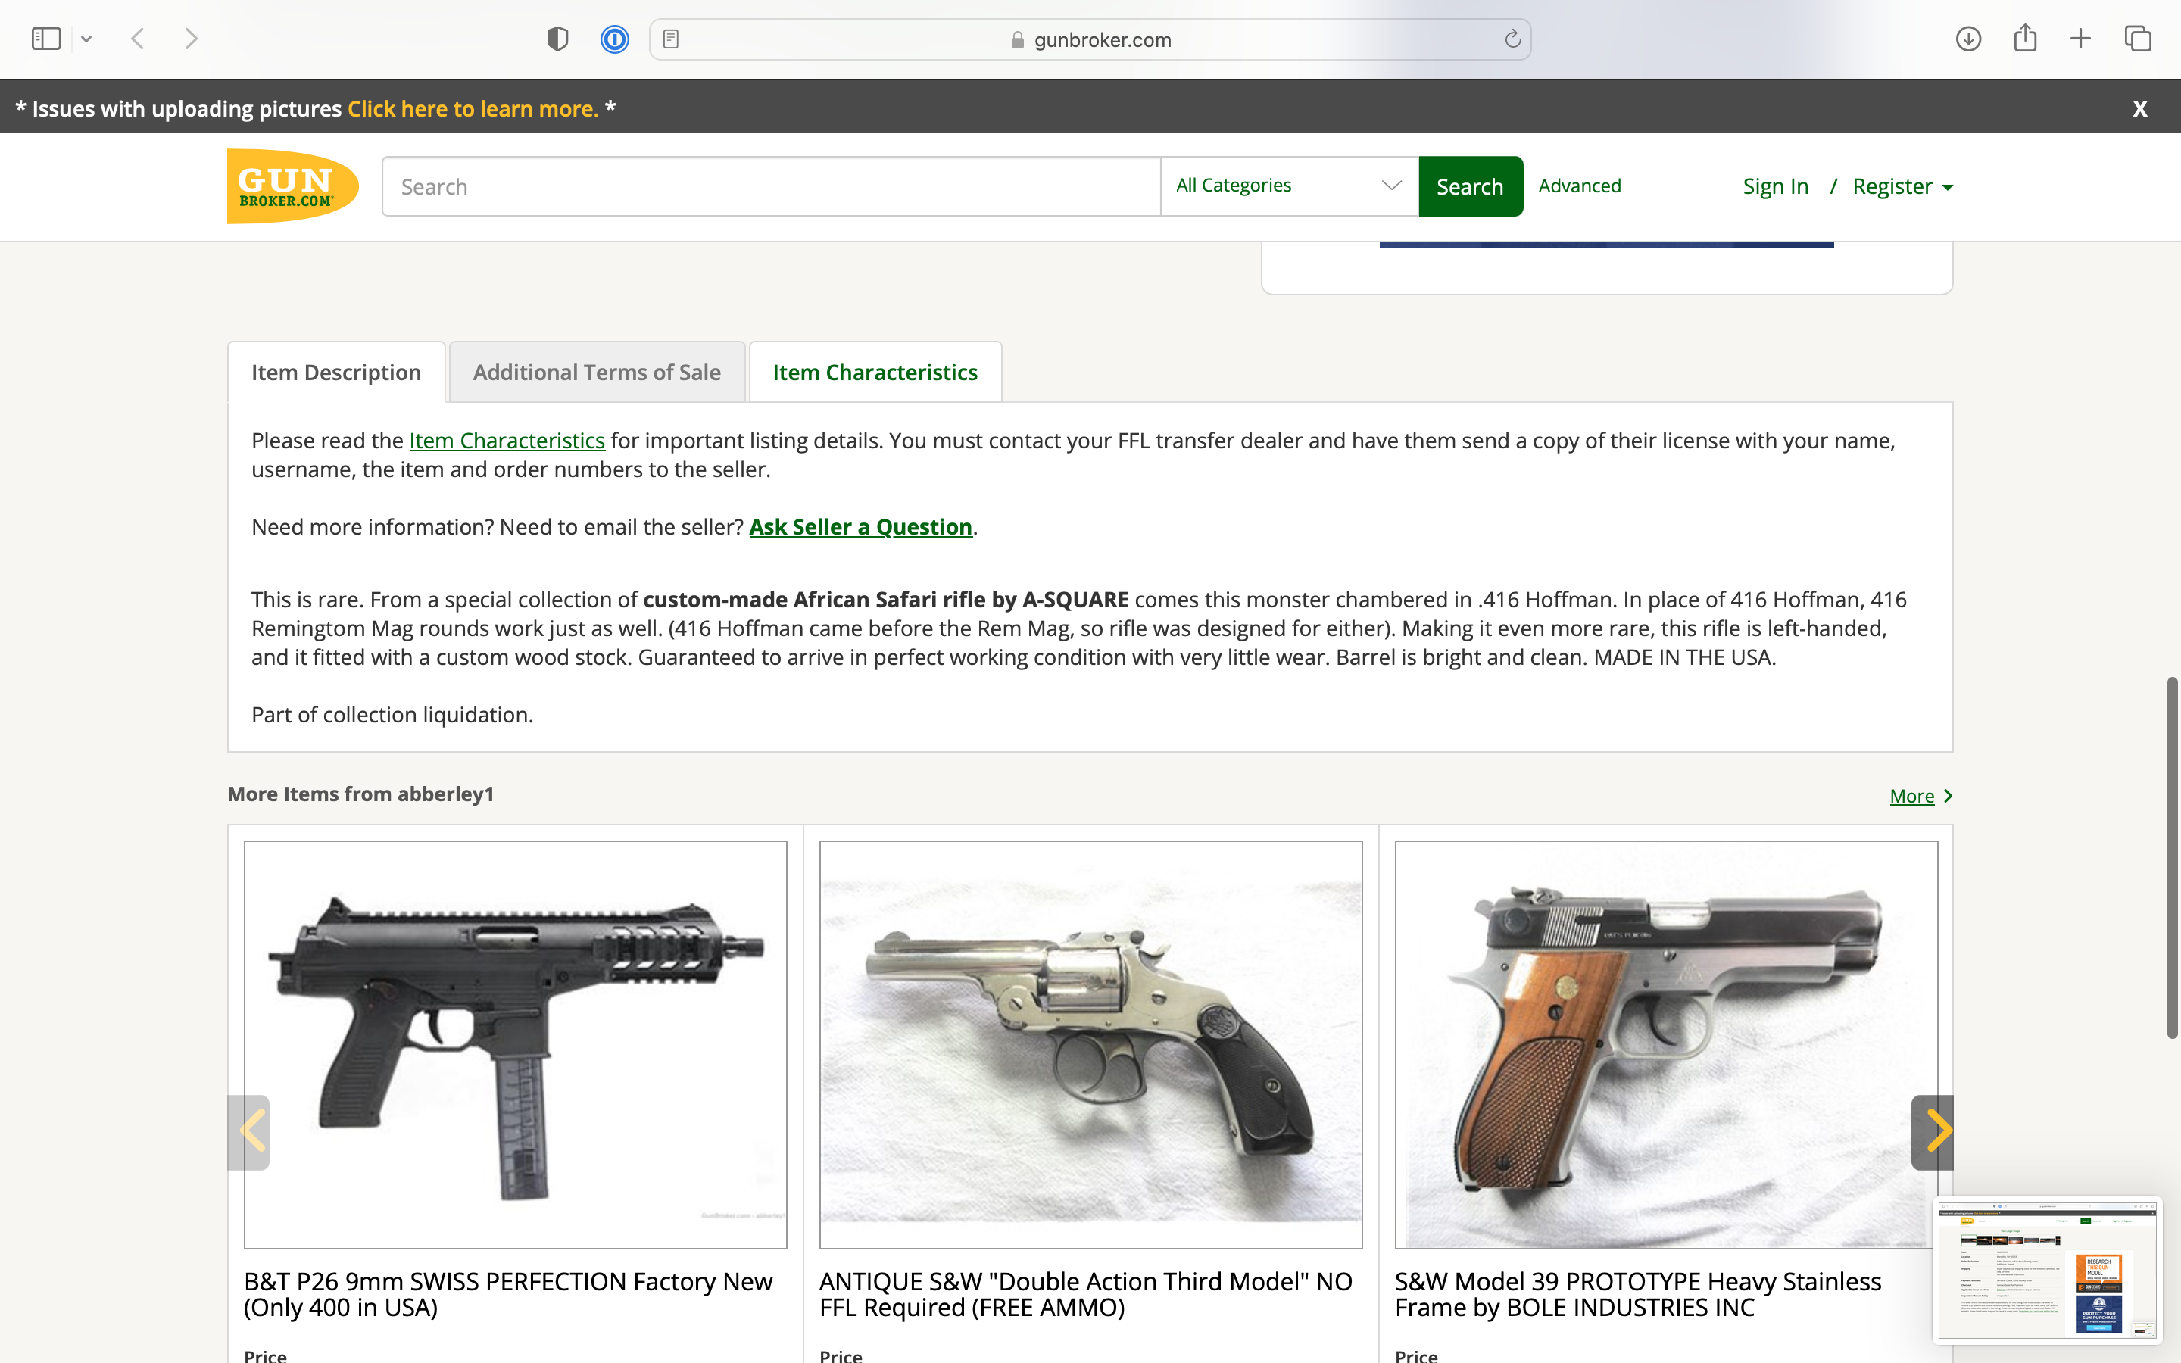Image resolution: width=2181 pixels, height=1363 pixels.
Task: Focus the gunbroker.com address bar
Action: click(1090, 39)
